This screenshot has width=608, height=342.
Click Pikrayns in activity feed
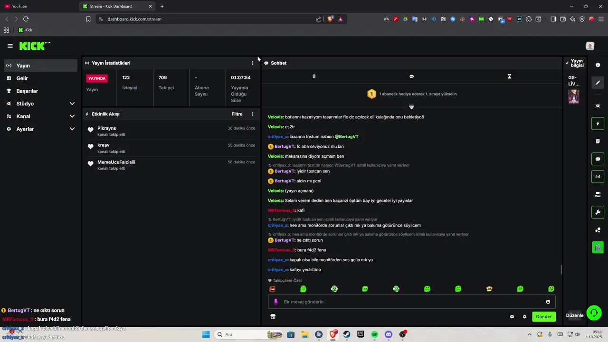pyautogui.click(x=107, y=128)
